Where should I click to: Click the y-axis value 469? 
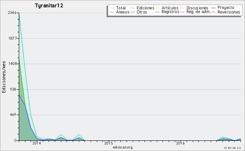coord(13,115)
